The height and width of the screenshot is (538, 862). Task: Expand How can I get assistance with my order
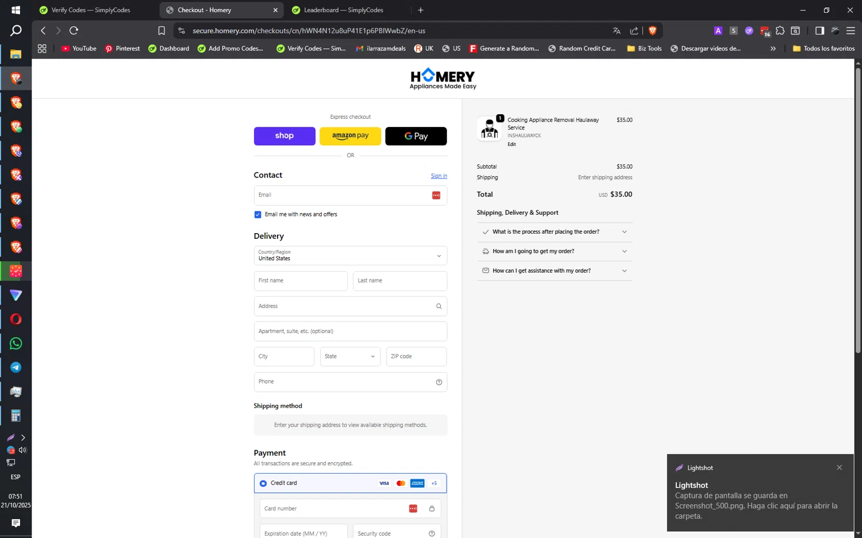(x=555, y=271)
